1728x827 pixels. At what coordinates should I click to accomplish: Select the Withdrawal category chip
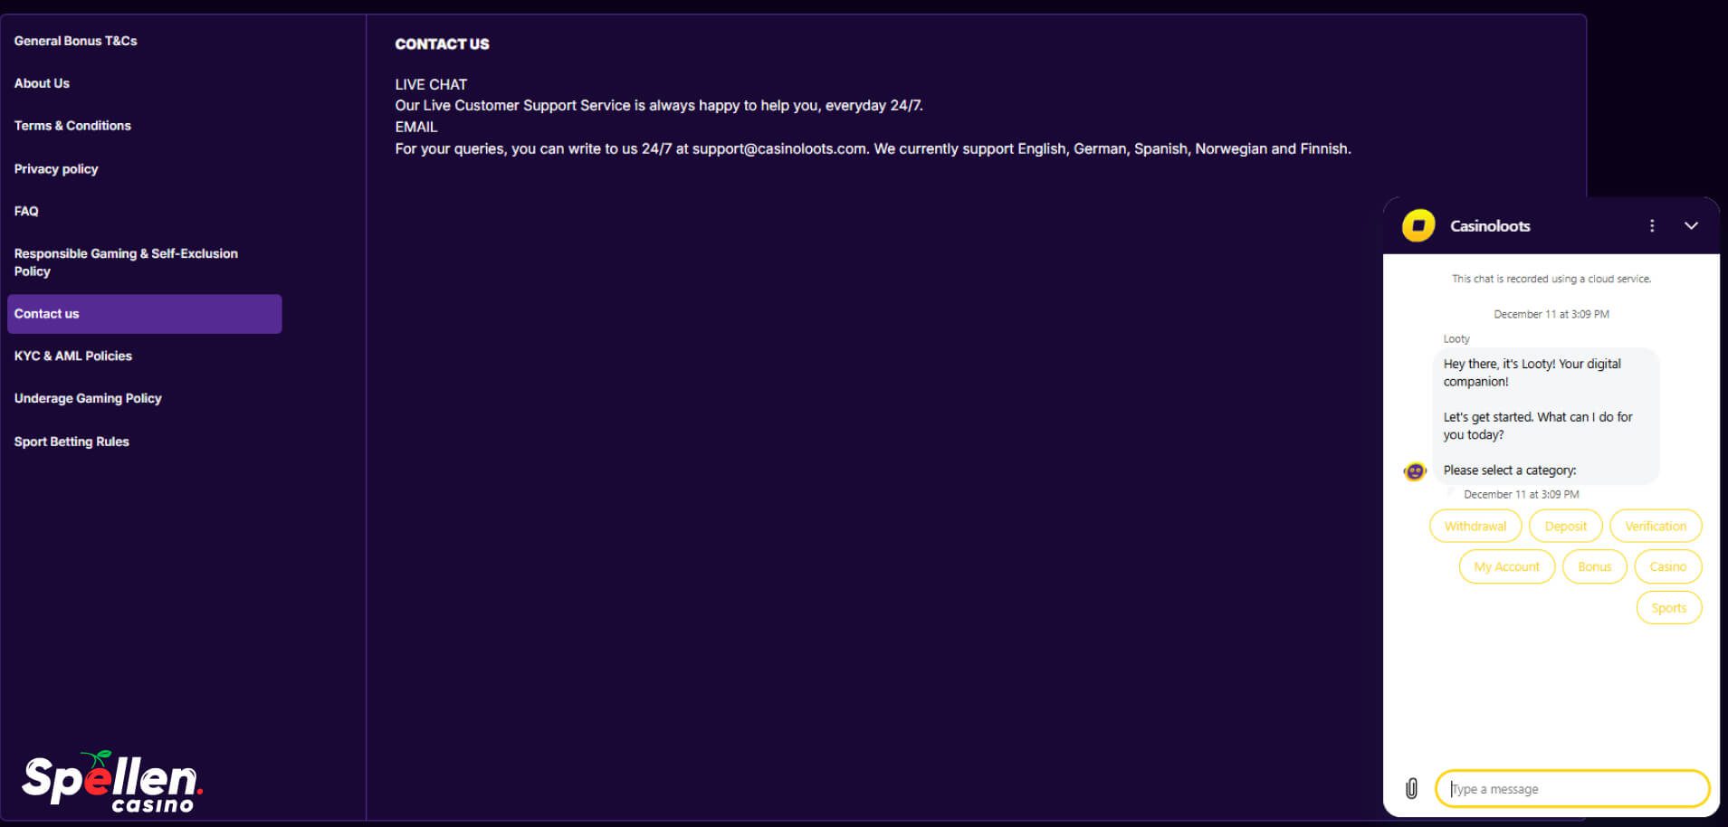1475,526
